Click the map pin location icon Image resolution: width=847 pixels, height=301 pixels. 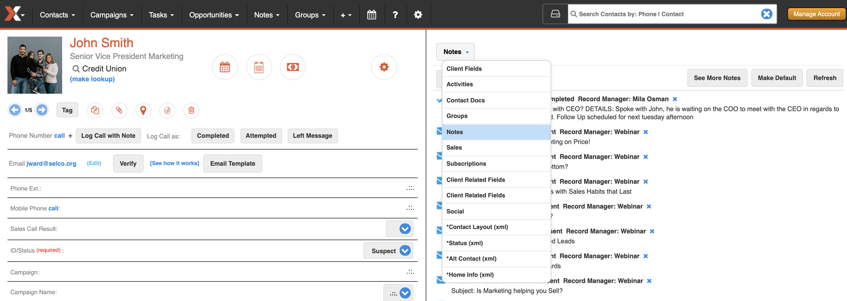click(143, 110)
